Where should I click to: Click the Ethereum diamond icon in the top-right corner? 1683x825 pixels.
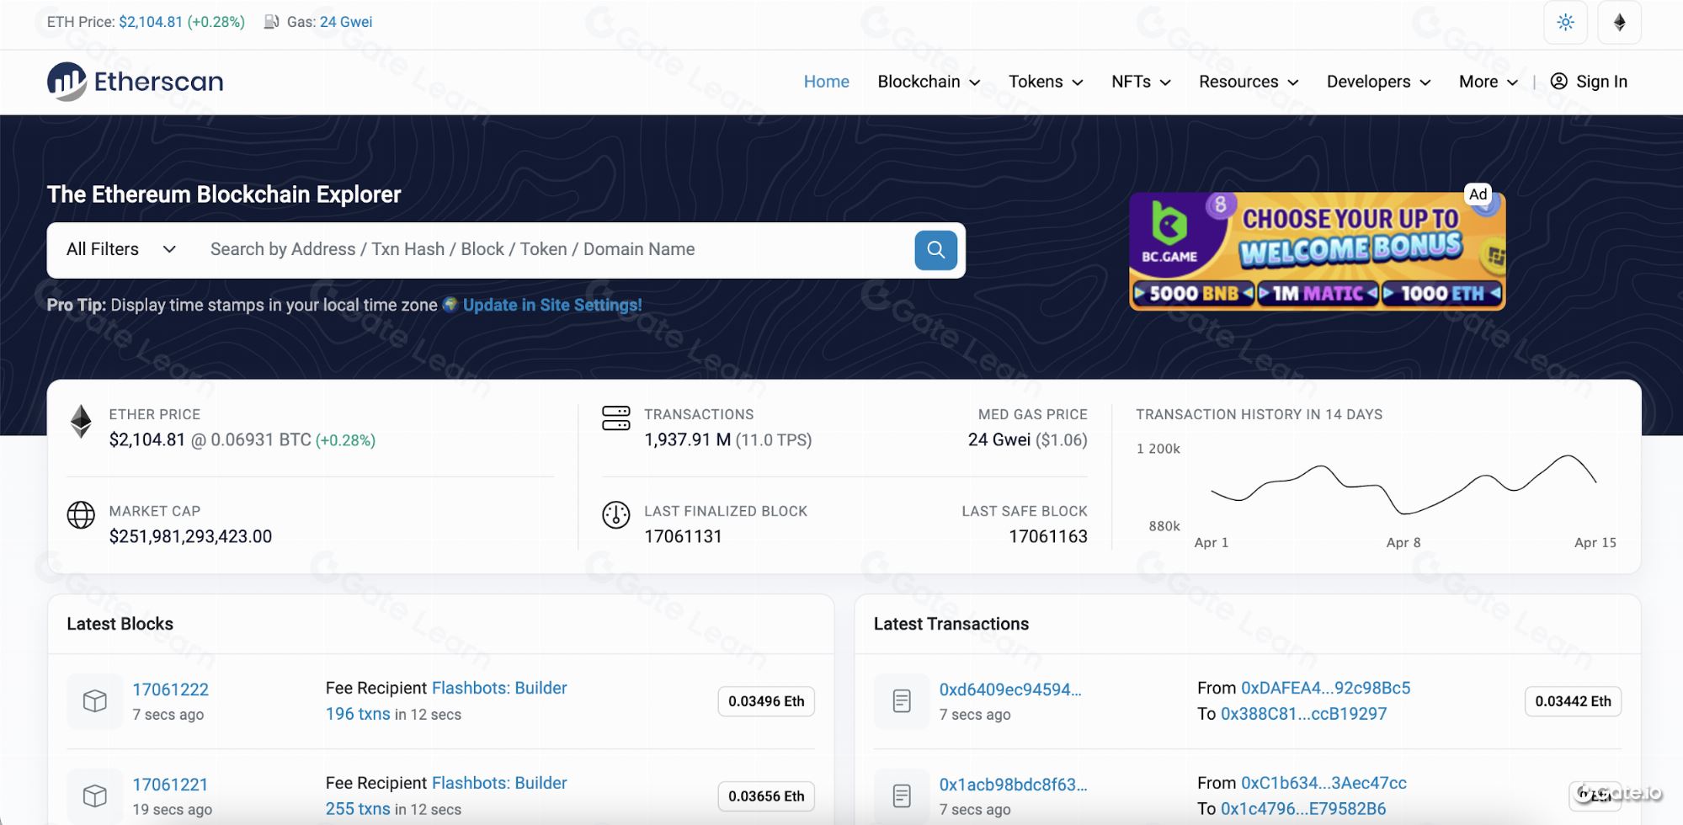[x=1619, y=23]
